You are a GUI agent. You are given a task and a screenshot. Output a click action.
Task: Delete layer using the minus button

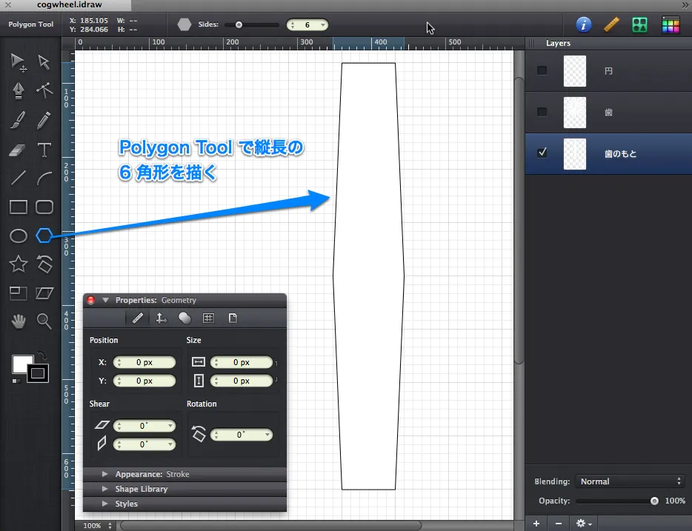point(558,524)
